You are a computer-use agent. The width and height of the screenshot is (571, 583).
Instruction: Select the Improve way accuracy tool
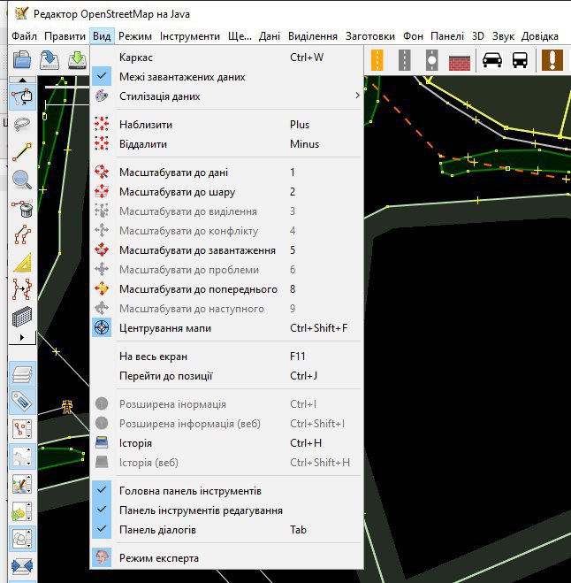click(x=22, y=289)
